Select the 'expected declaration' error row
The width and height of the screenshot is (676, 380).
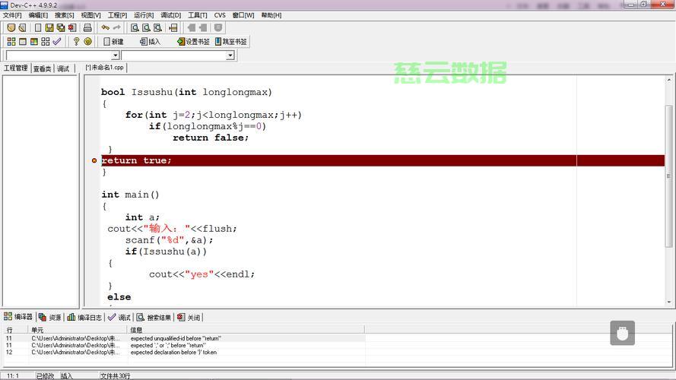[173, 353]
